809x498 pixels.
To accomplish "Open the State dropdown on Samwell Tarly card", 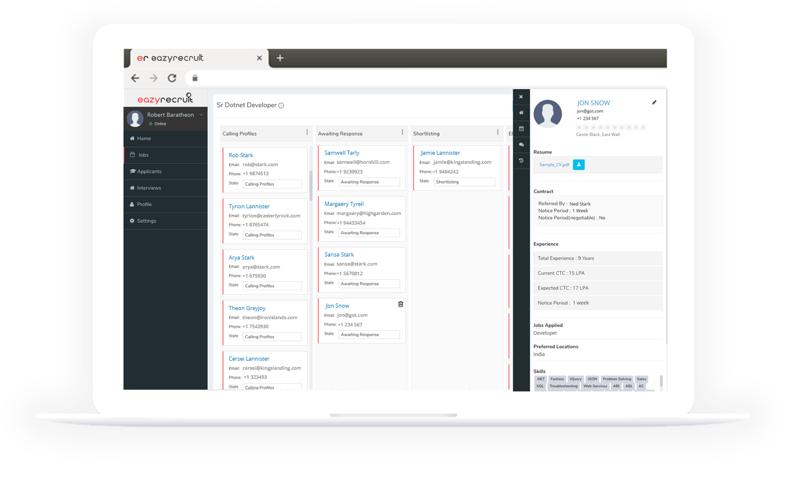I will [x=369, y=182].
